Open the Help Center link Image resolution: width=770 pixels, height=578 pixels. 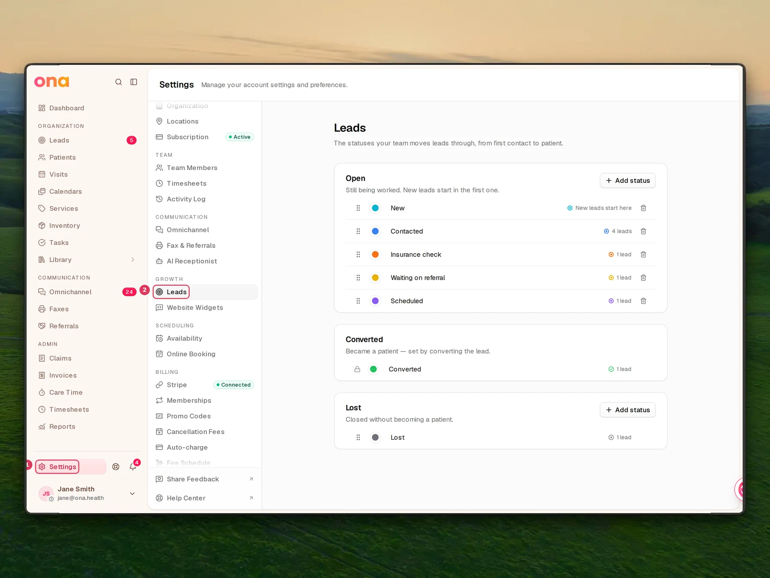205,498
